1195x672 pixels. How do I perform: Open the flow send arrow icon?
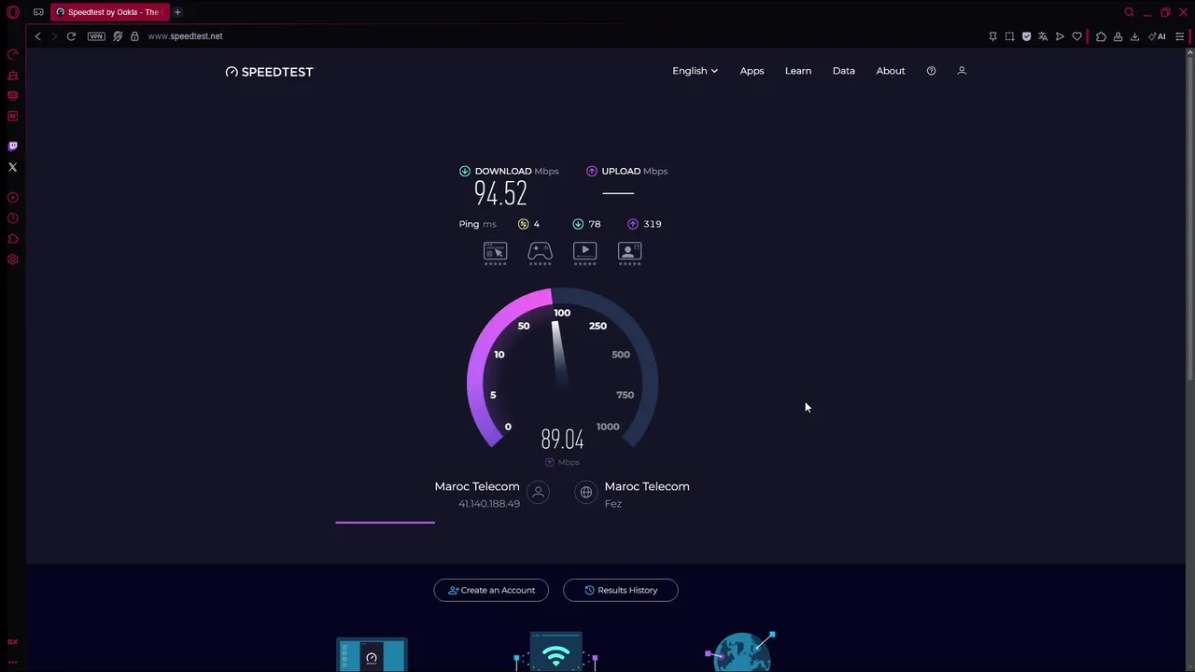point(1060,36)
